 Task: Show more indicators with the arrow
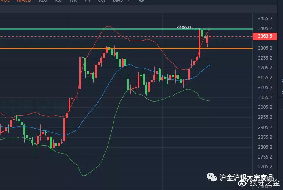pos(129,0)
